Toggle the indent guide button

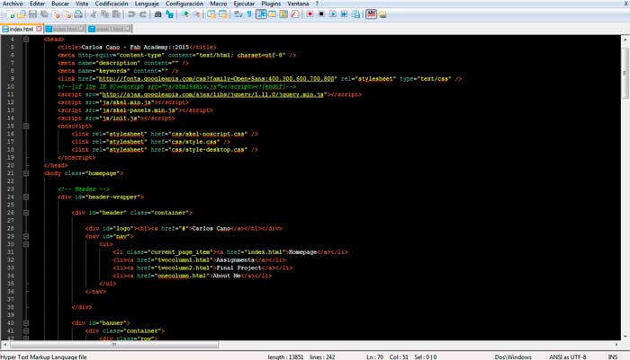coord(261,14)
